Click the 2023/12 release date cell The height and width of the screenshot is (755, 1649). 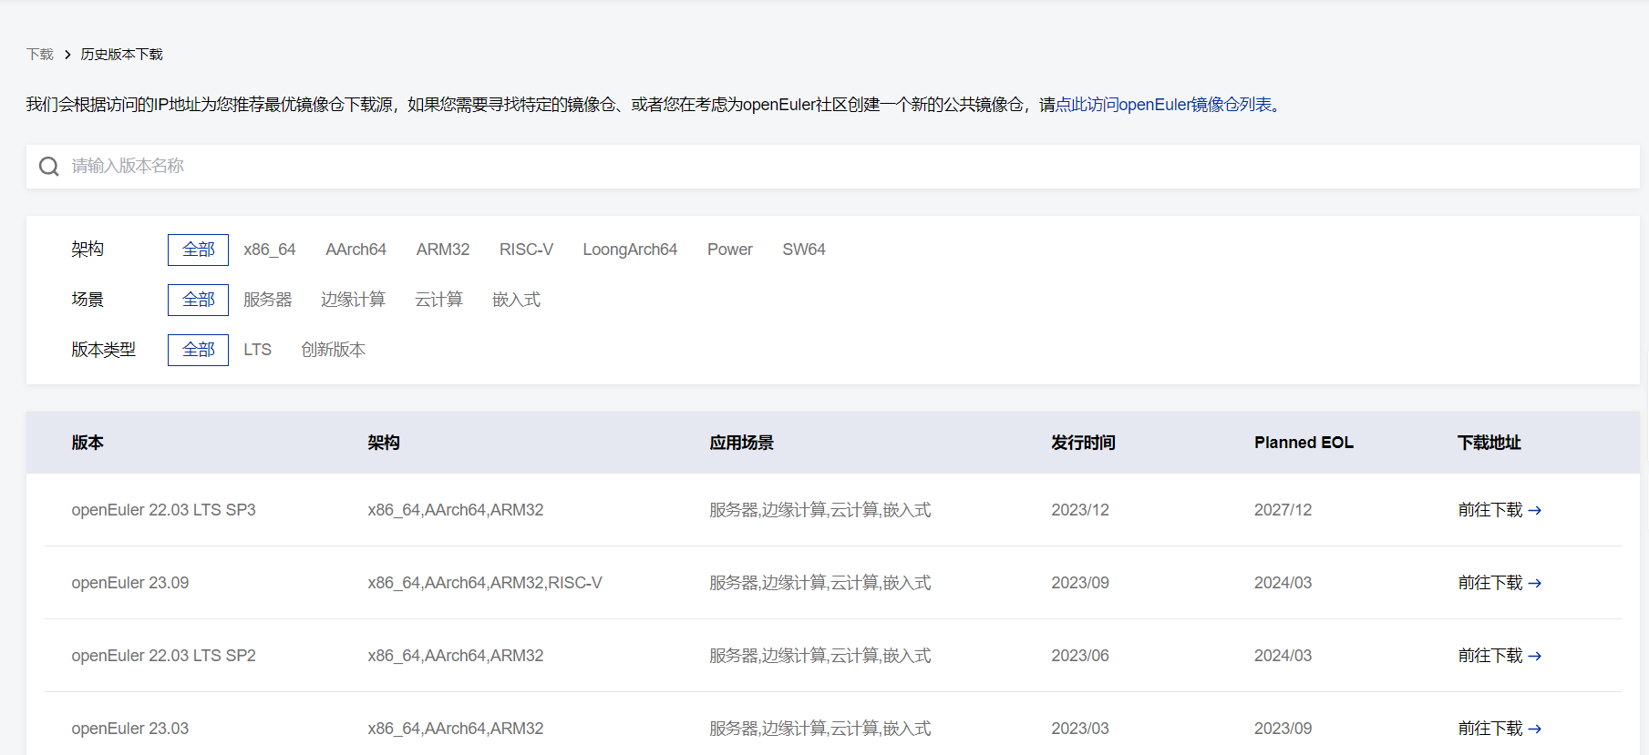[x=1080, y=510]
